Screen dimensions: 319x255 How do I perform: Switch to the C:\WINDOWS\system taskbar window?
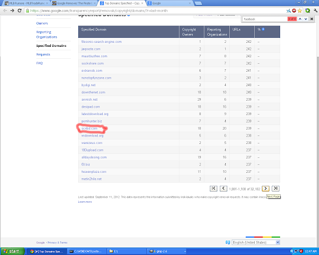[x=87, y=252]
